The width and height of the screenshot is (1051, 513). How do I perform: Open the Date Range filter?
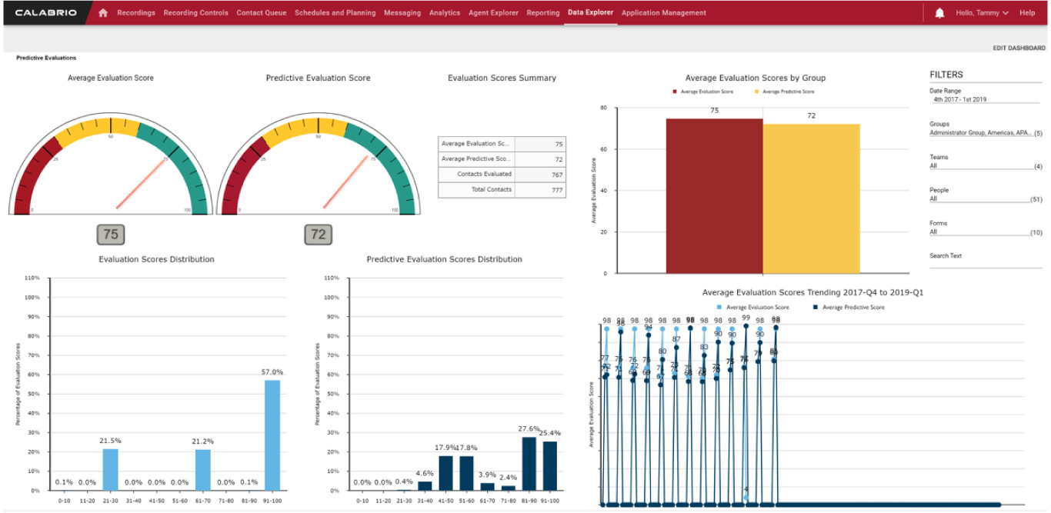pos(985,100)
